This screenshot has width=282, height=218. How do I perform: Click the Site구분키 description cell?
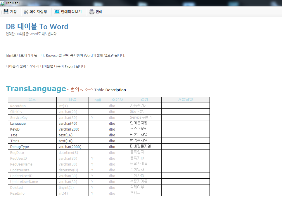pos(145,112)
